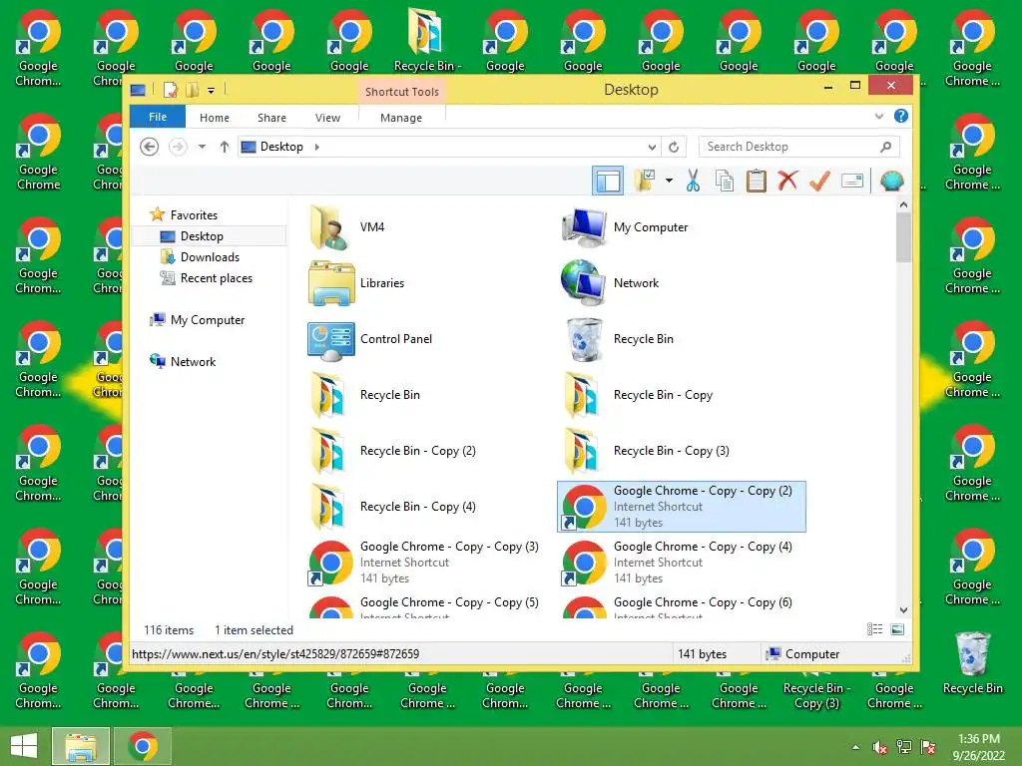Open the Manage ribbon tab
Viewport: 1022px width, 766px height.
[401, 118]
